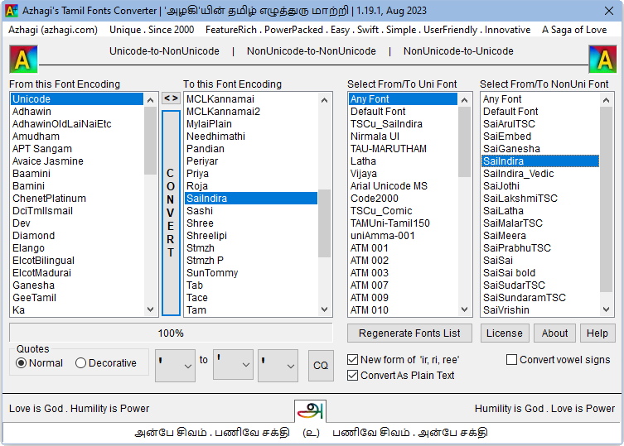Select MCLKannamai2 target encoding
The image size is (624, 446).
tap(251, 112)
